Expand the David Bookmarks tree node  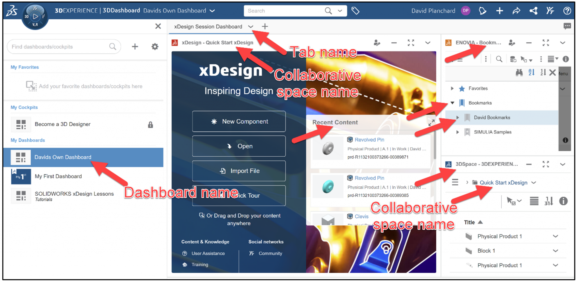(458, 117)
